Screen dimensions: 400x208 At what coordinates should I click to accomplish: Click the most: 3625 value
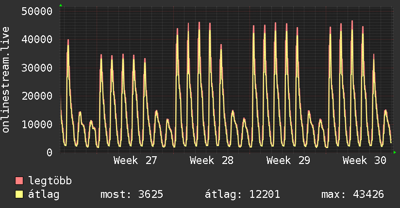pos(132,194)
